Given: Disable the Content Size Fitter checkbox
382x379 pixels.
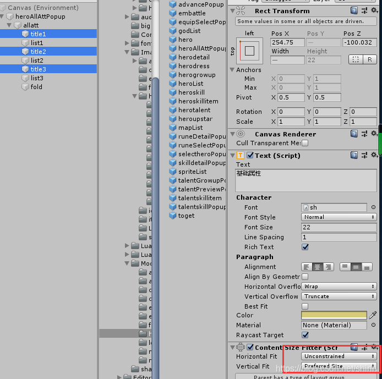Looking at the screenshot, I should click(x=250, y=347).
